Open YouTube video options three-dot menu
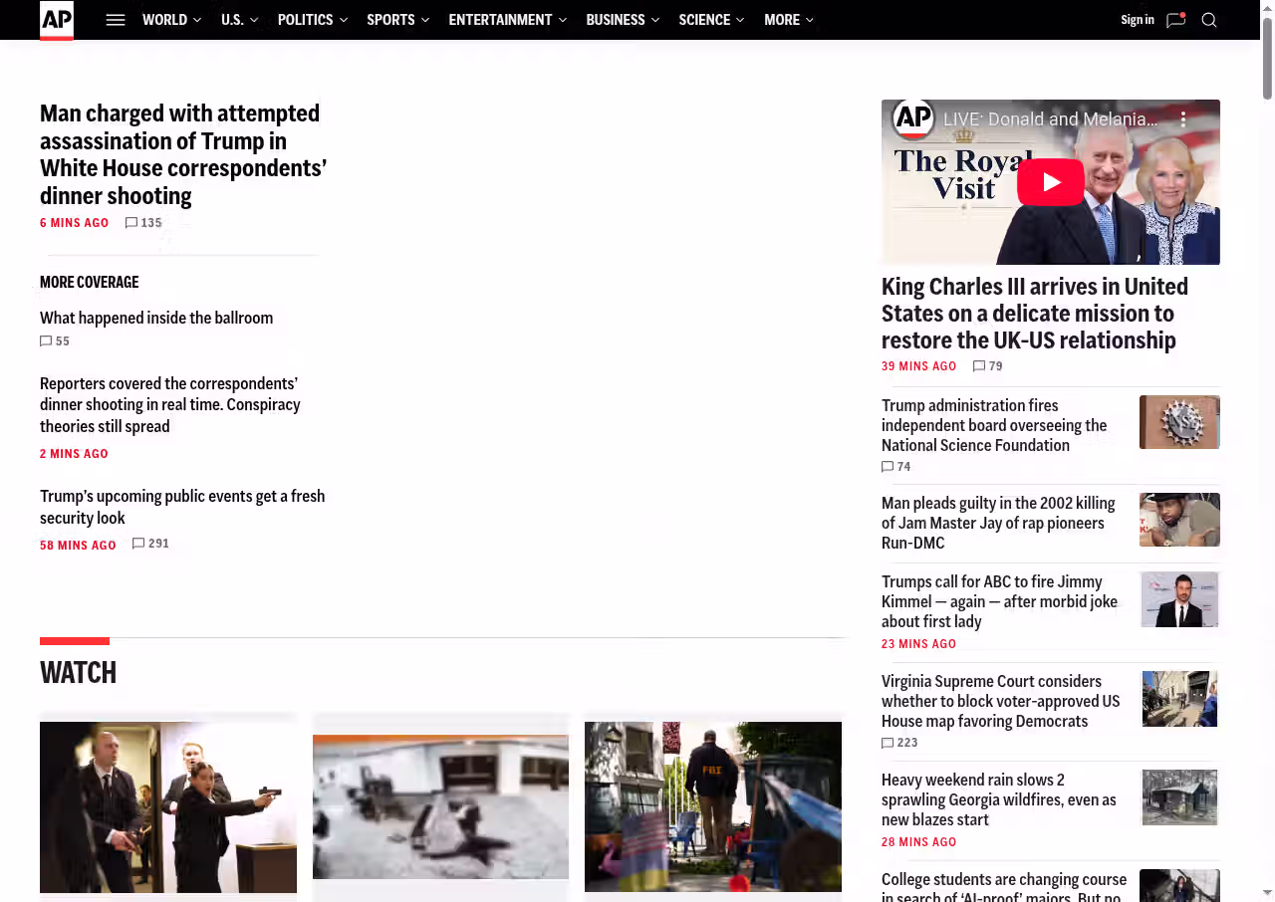The height and width of the screenshot is (902, 1275). tap(1183, 119)
